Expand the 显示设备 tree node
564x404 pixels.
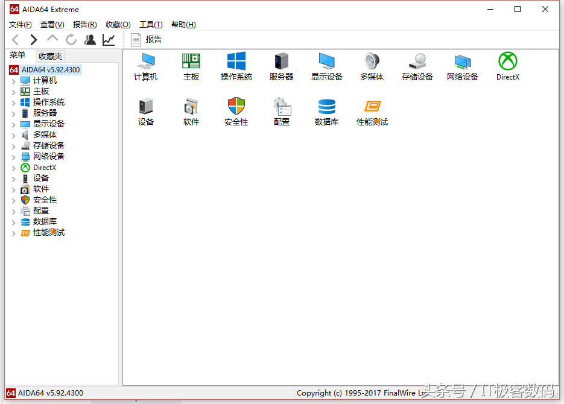(14, 125)
